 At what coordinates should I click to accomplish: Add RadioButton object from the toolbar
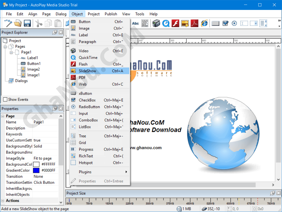pyautogui.click(x=234, y=23)
